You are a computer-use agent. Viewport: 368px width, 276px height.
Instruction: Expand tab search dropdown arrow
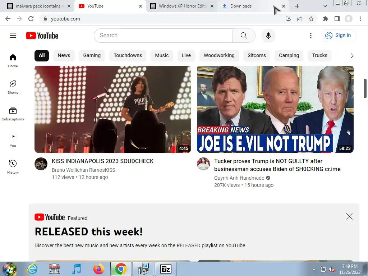[325, 6]
